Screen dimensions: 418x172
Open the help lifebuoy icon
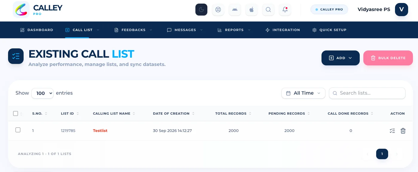pos(218,10)
